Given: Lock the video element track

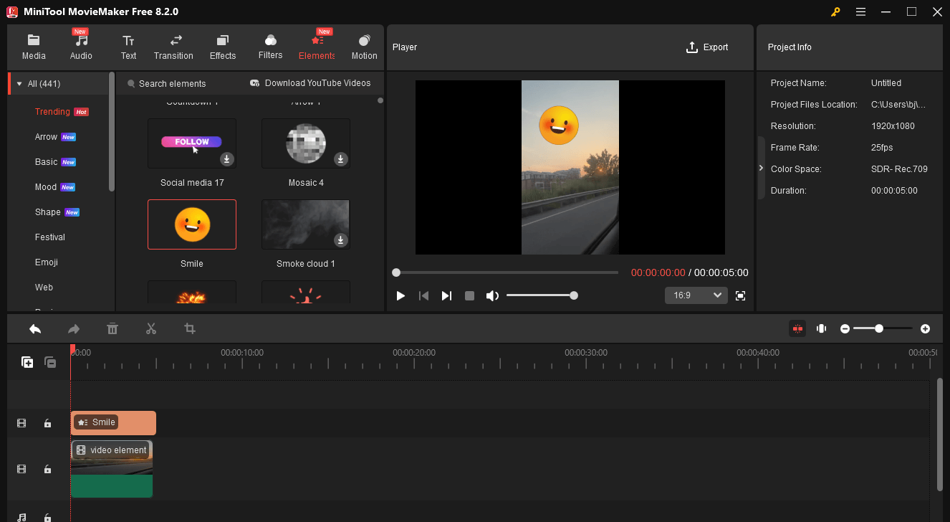Looking at the screenshot, I should (47, 469).
